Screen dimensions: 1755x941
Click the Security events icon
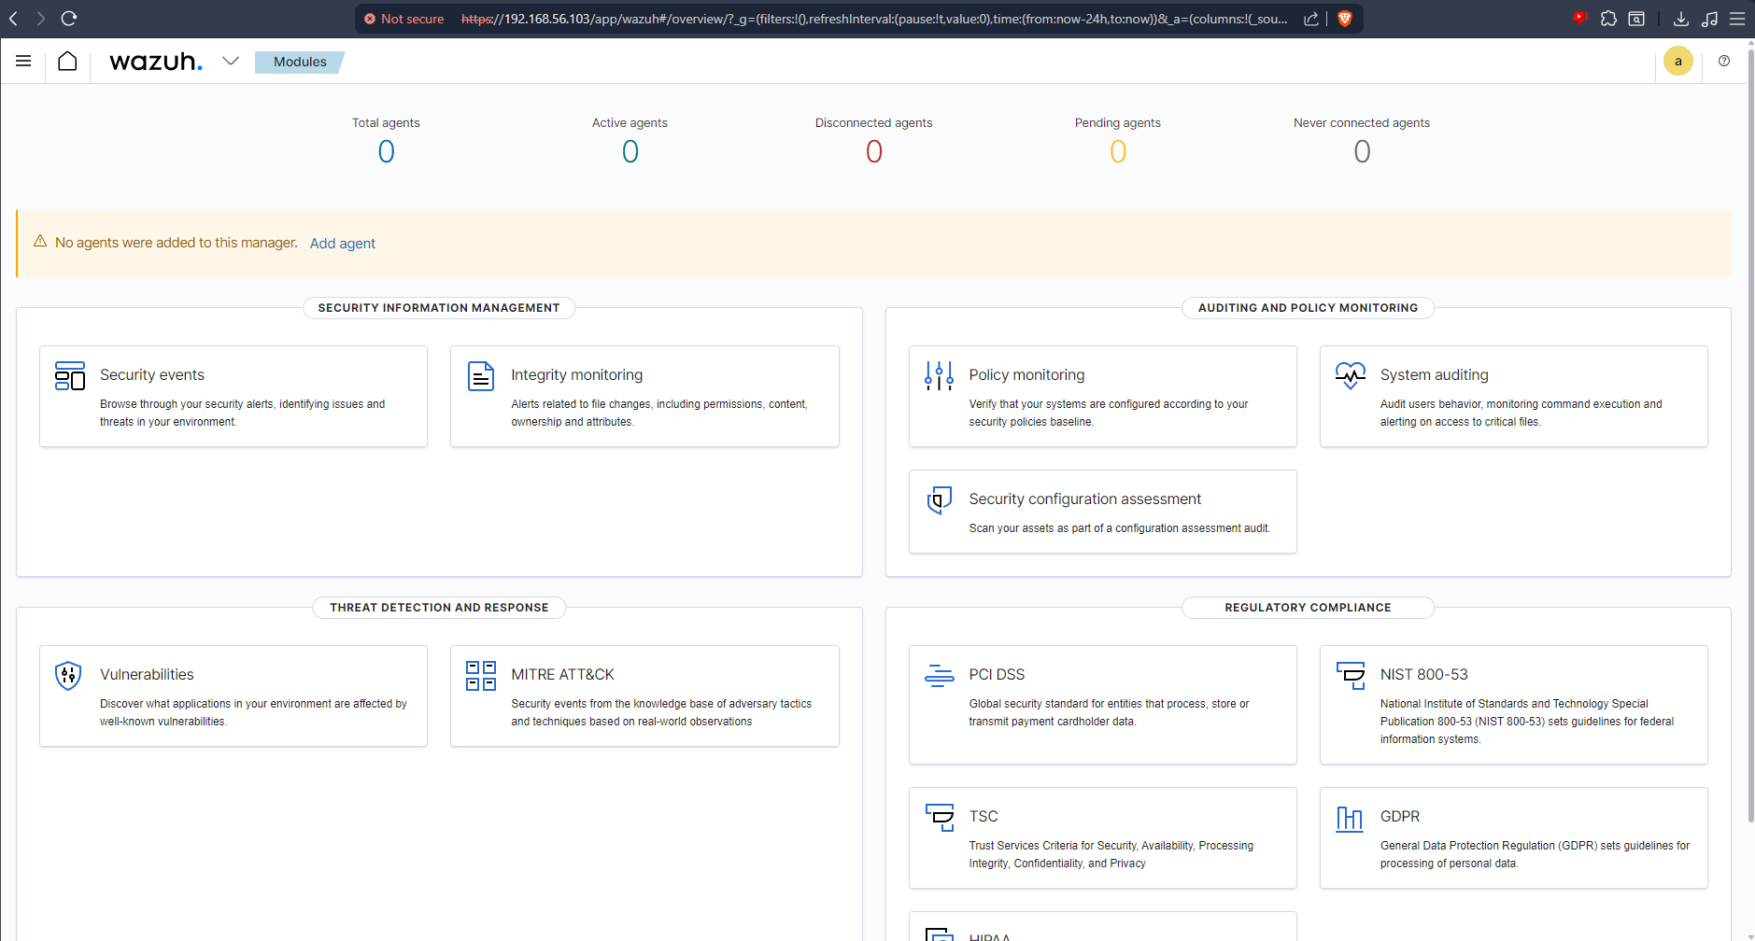coord(70,375)
